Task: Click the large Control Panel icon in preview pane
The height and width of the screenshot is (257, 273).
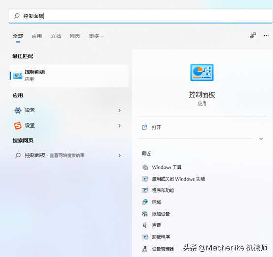Action: click(202, 73)
